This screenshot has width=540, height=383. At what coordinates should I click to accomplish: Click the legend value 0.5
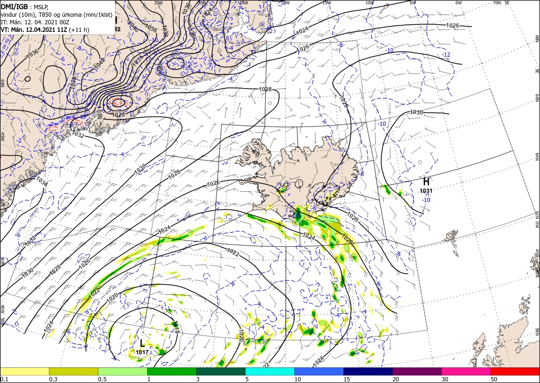click(x=102, y=379)
